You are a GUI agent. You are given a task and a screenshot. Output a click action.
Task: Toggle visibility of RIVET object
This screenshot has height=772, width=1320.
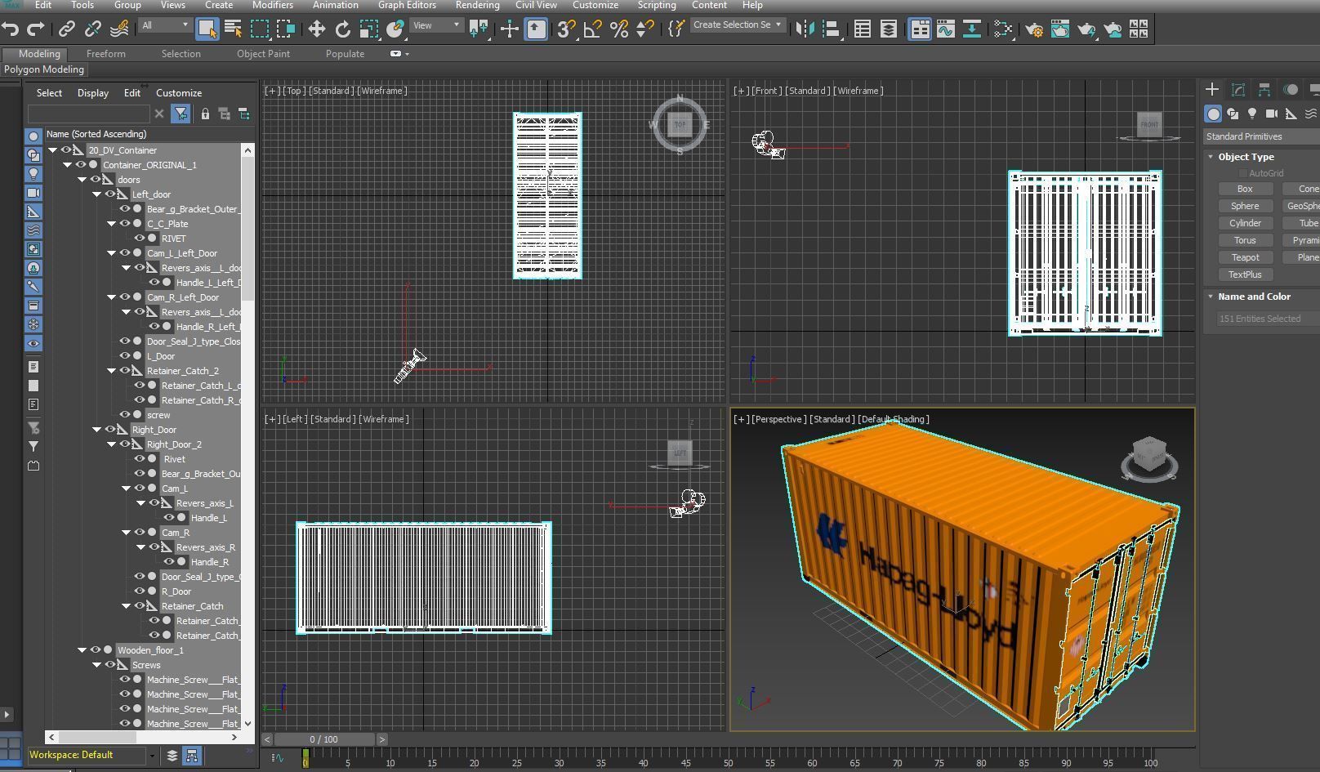140,239
